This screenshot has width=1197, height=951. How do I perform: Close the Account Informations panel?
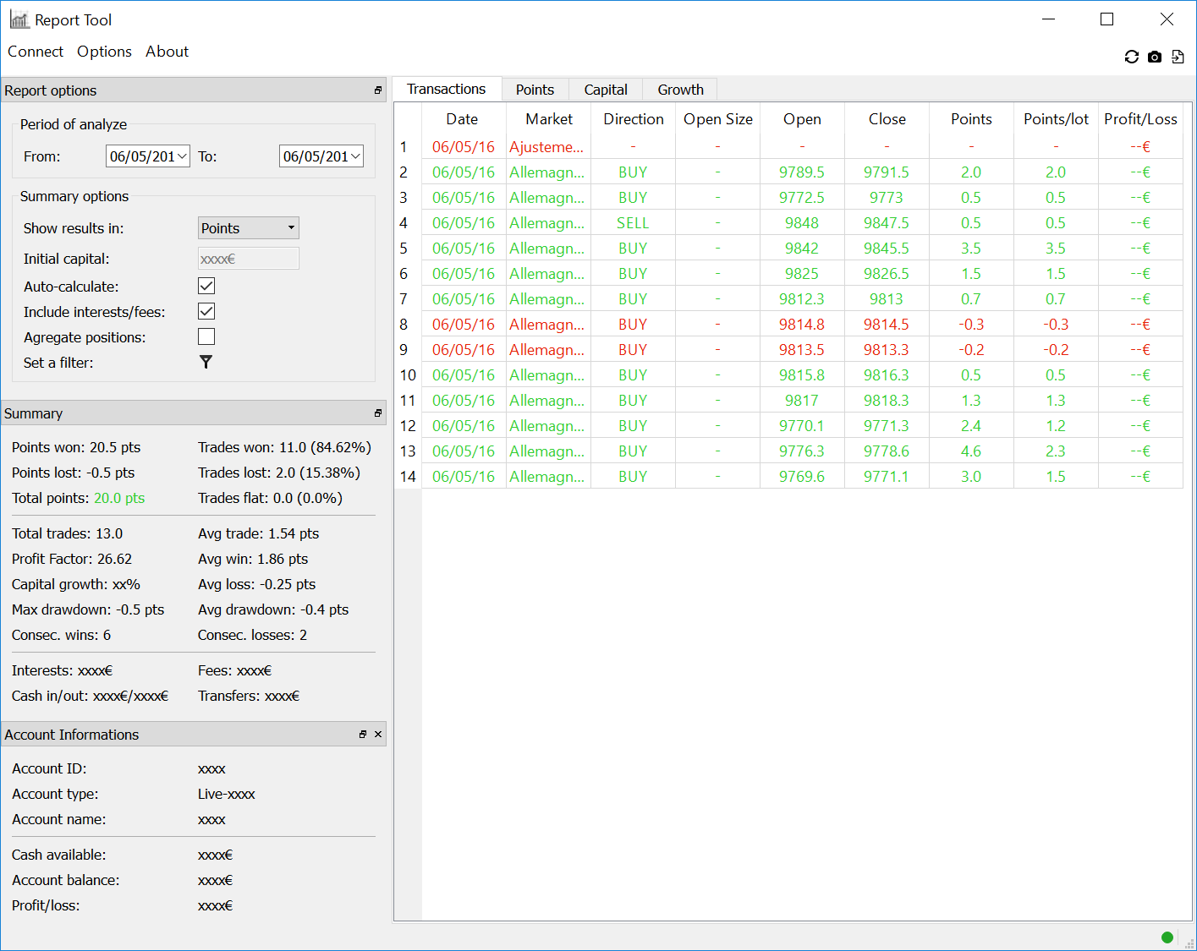pos(378,735)
